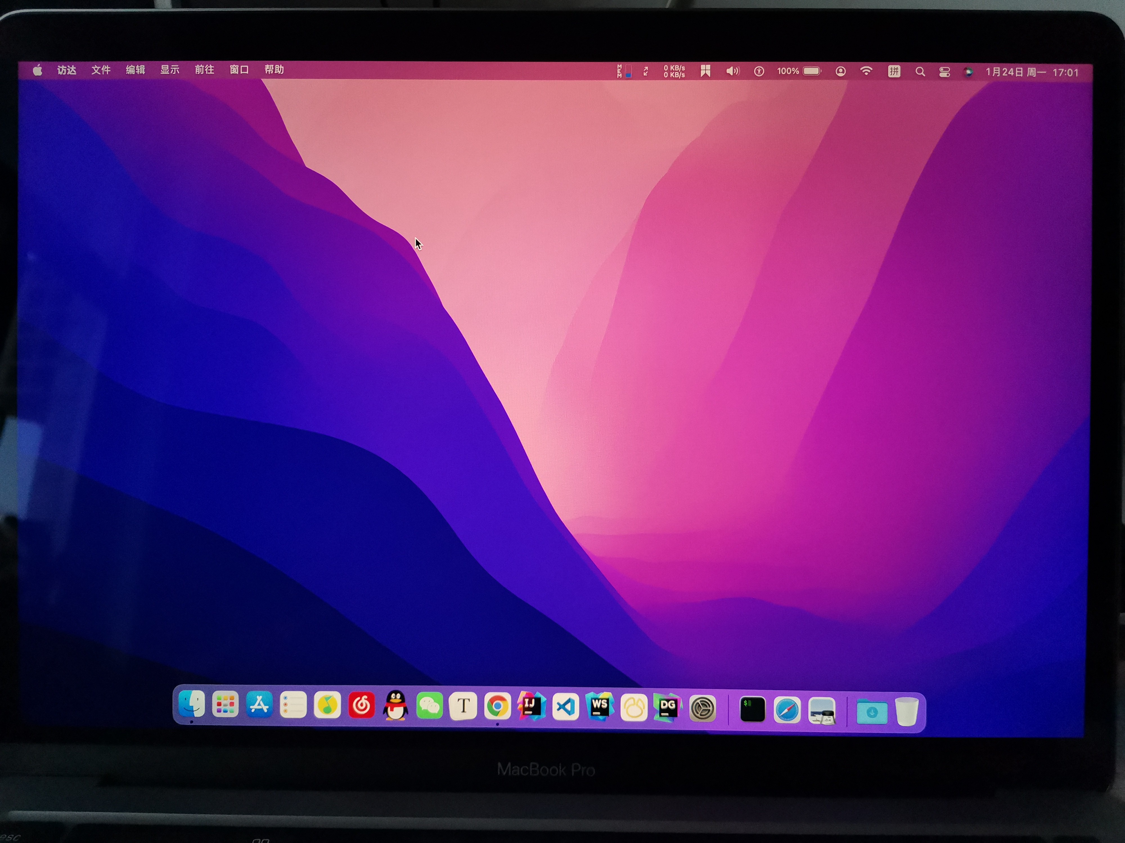Launch WebStorm from the Dock
The width and height of the screenshot is (1125, 843).
(x=600, y=707)
